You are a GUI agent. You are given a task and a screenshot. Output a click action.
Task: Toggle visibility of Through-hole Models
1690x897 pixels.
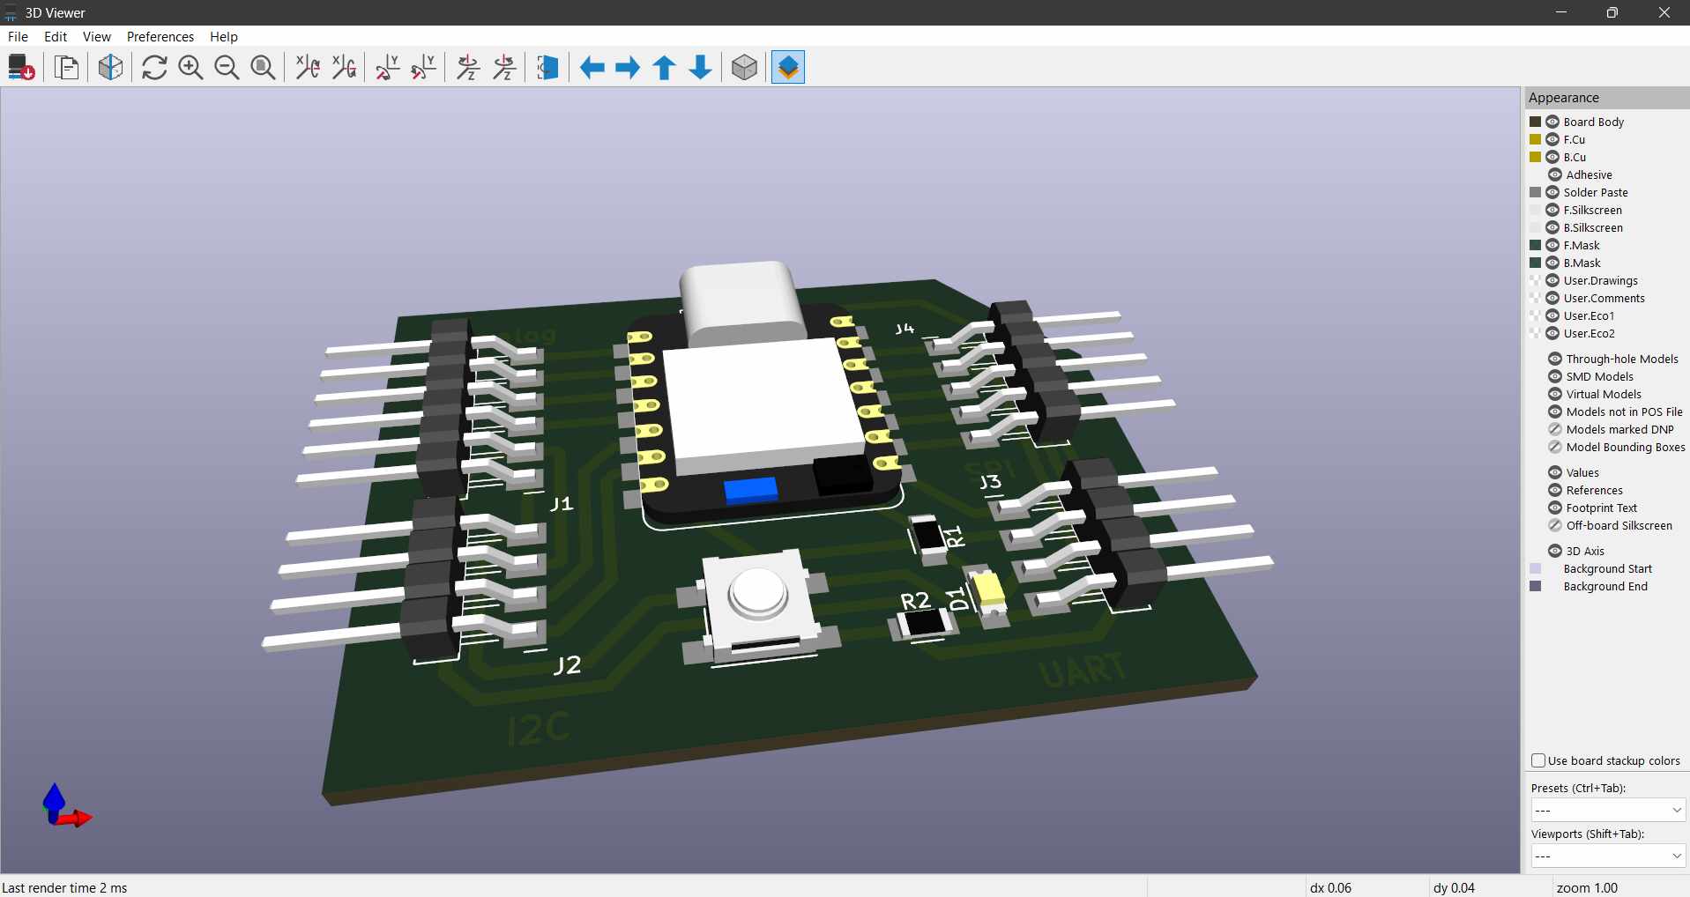(1554, 359)
